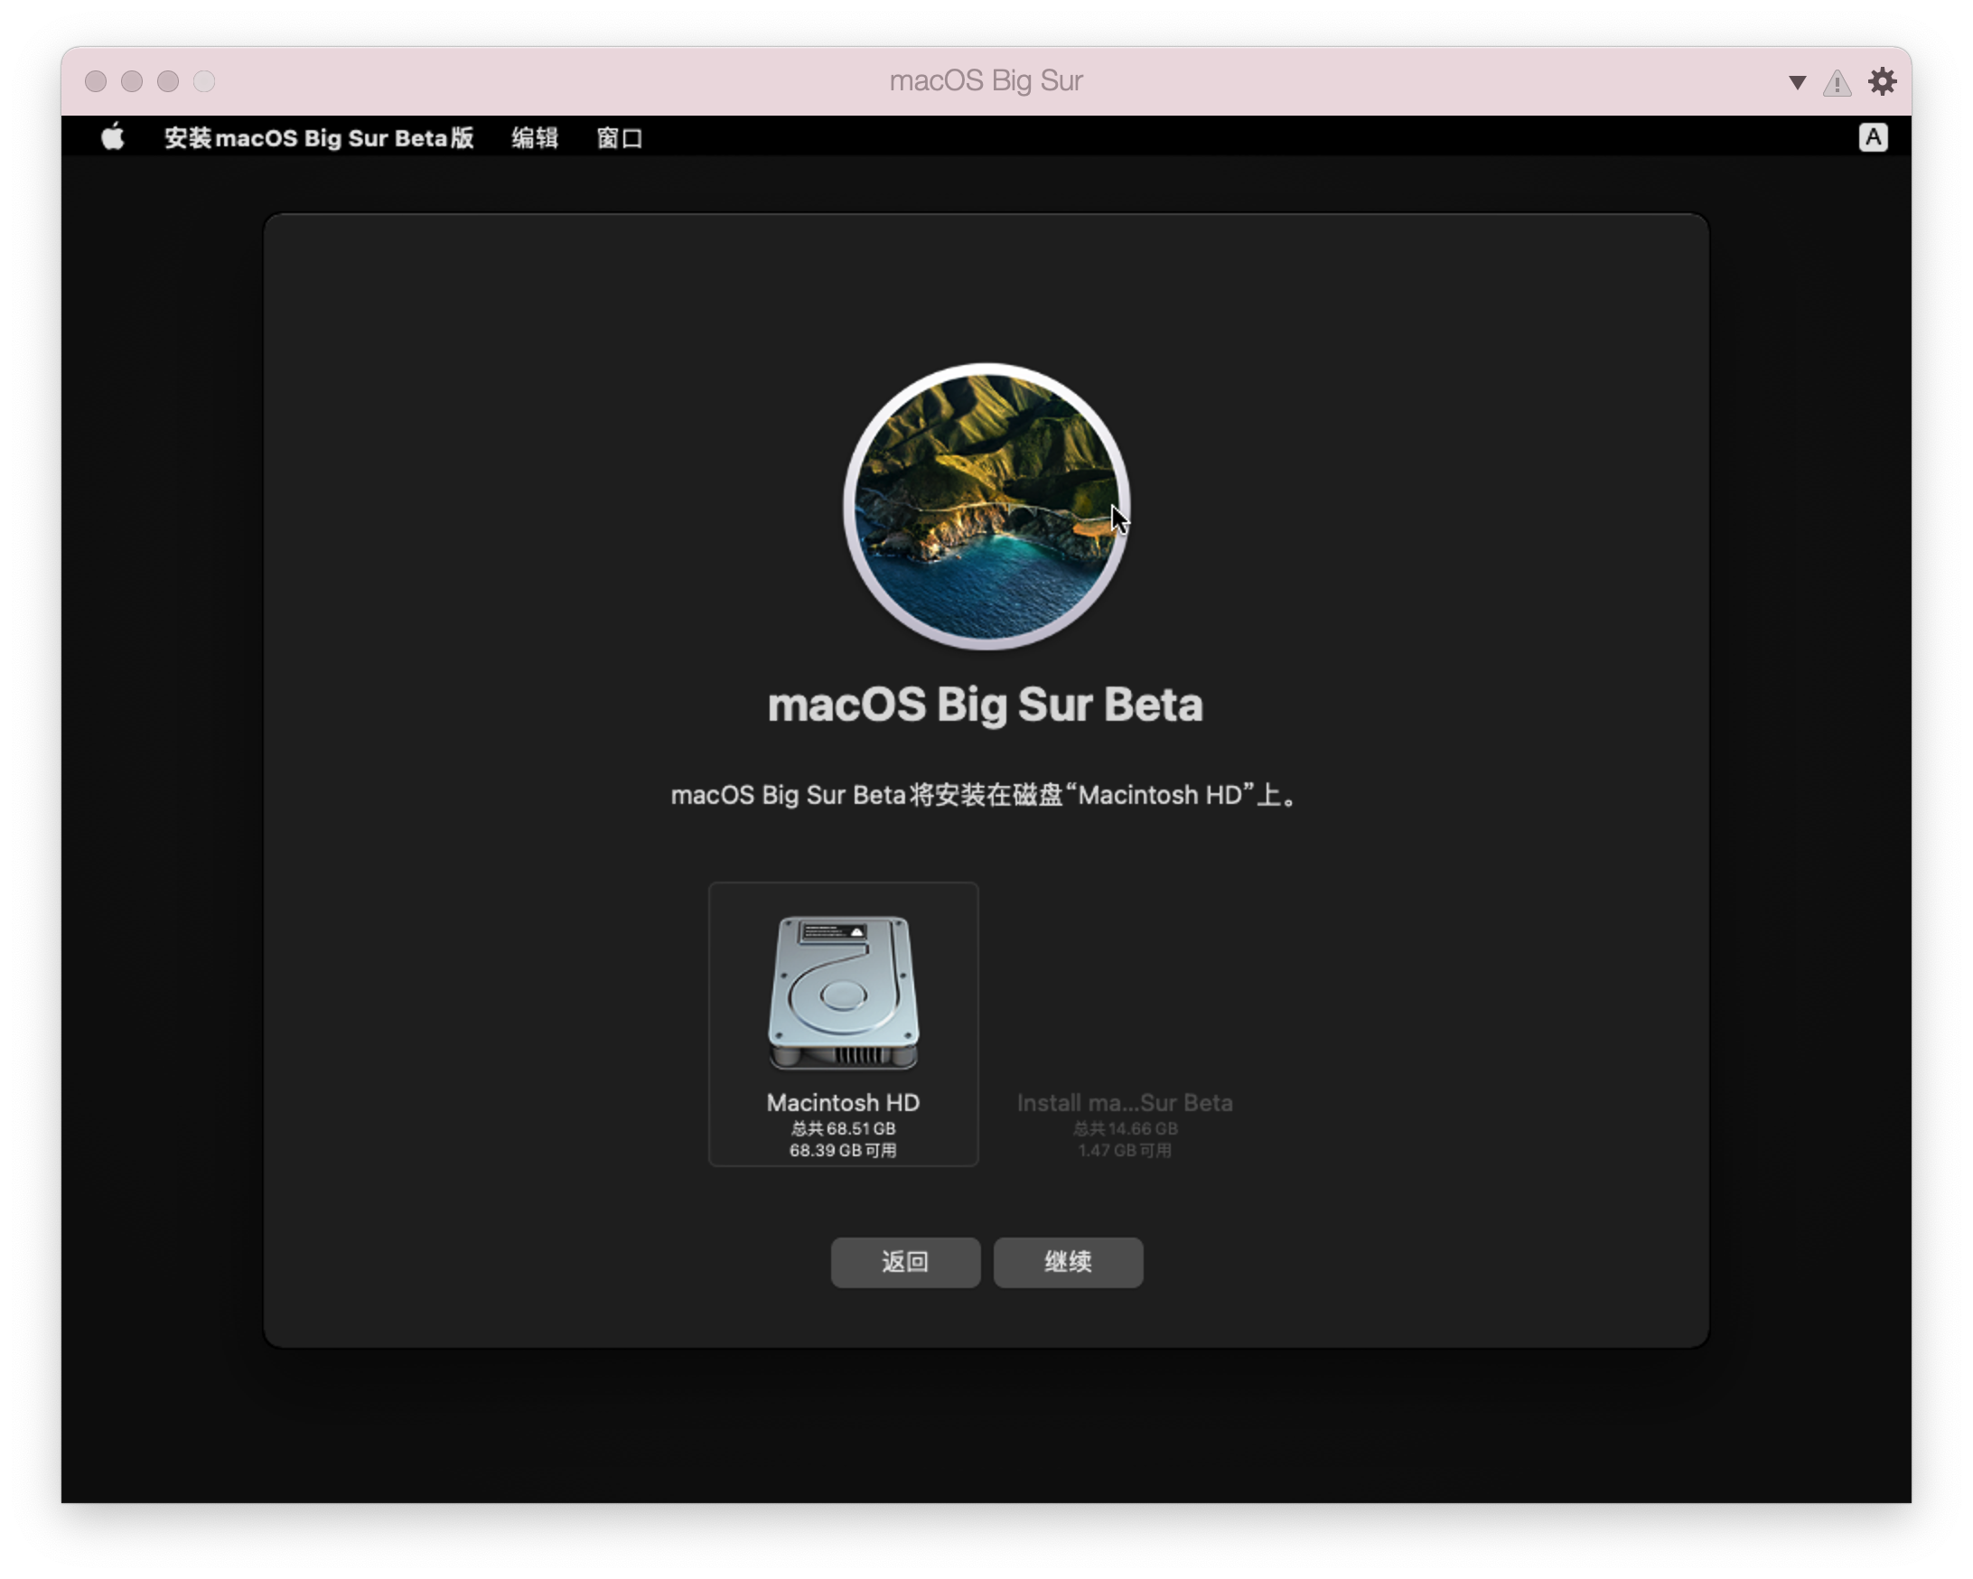Click the warning triangle in the pink title bar
Screen dimensions: 1973x1579
pos(1836,81)
